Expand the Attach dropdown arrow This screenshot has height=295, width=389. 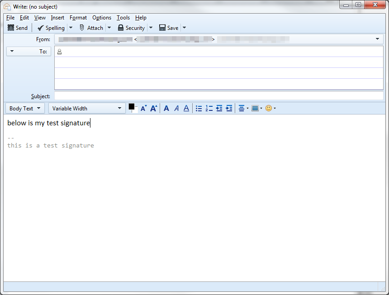pos(109,28)
